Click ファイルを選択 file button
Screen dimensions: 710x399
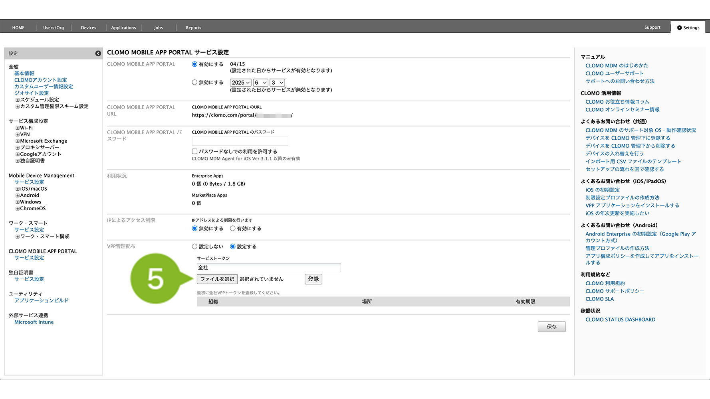tap(217, 279)
